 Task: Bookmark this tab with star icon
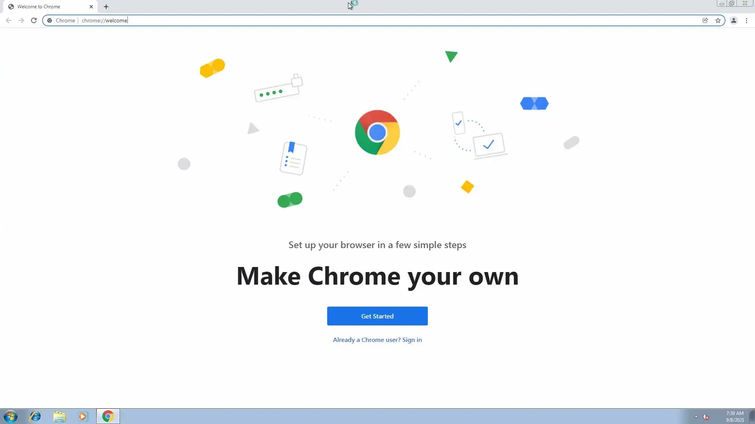click(718, 20)
